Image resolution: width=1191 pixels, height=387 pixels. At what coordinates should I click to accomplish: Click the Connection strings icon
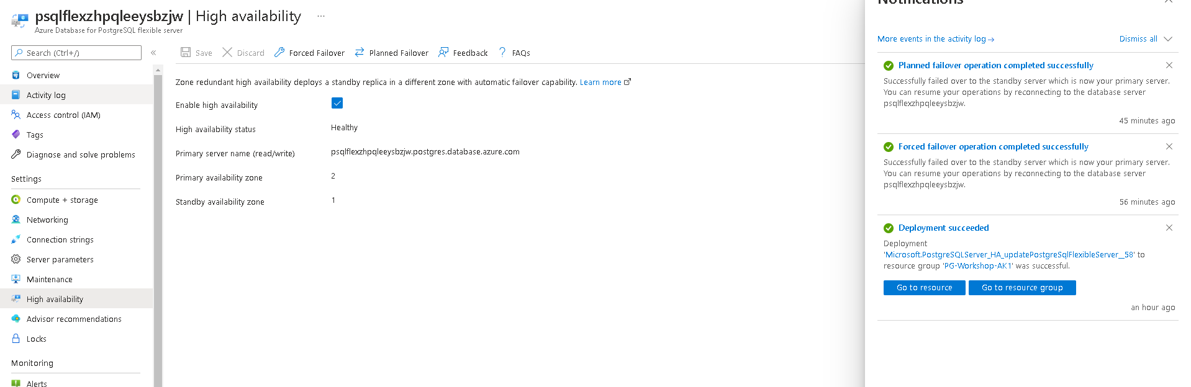click(16, 239)
